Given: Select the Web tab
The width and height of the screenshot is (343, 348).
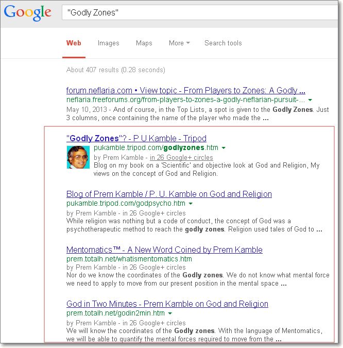Looking at the screenshot, I should point(74,43).
